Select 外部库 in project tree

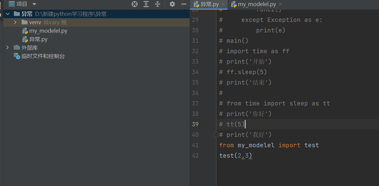click(x=30, y=48)
